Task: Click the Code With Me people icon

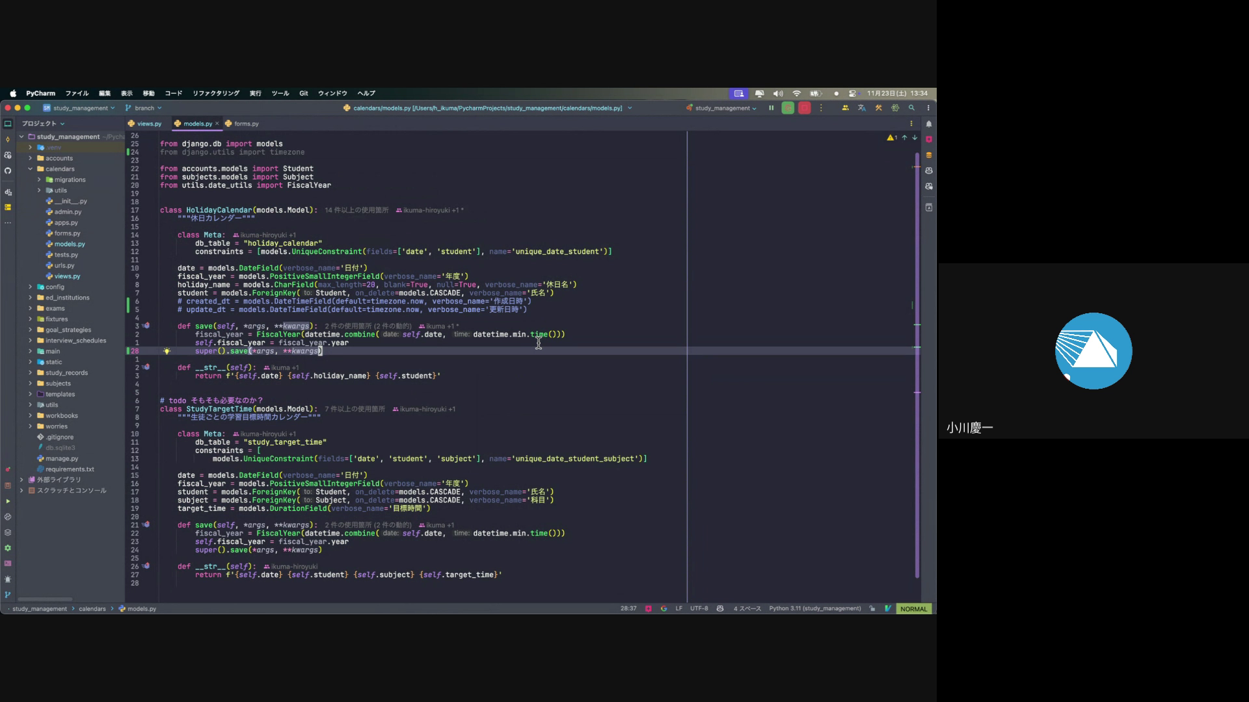Action: (x=845, y=109)
